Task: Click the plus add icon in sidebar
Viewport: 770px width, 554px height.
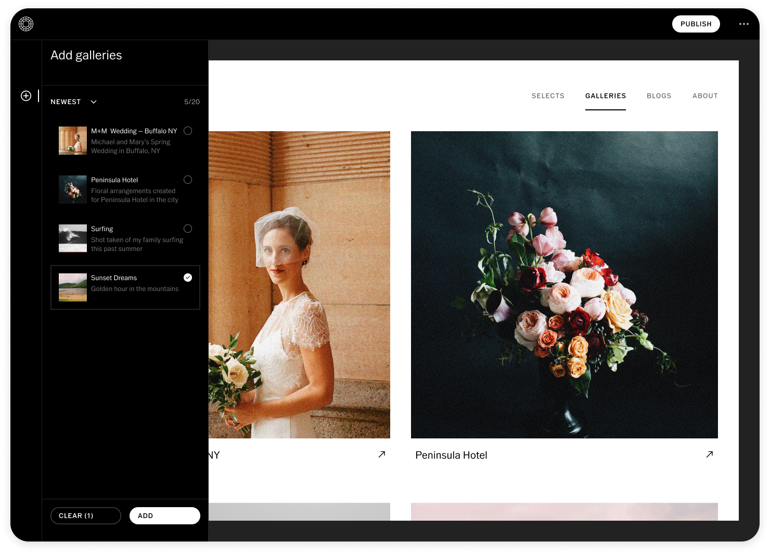Action: 26,96
